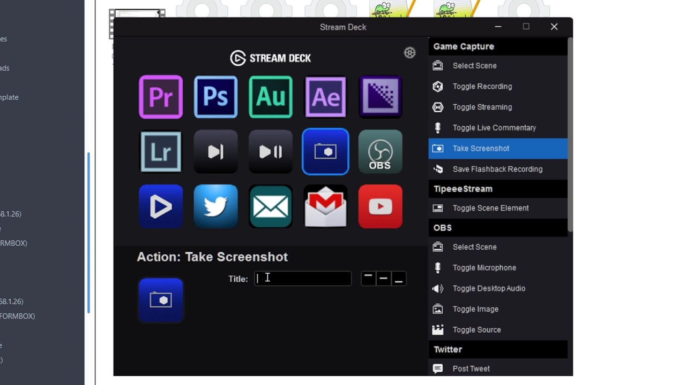
Task: Select the Twitter bird key
Action: click(x=215, y=206)
